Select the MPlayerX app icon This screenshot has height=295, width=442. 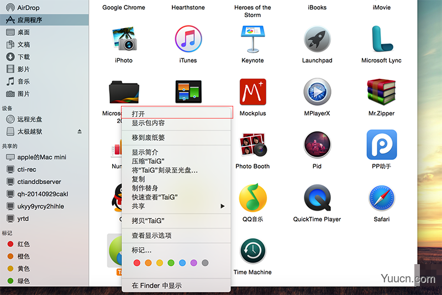tap(317, 92)
